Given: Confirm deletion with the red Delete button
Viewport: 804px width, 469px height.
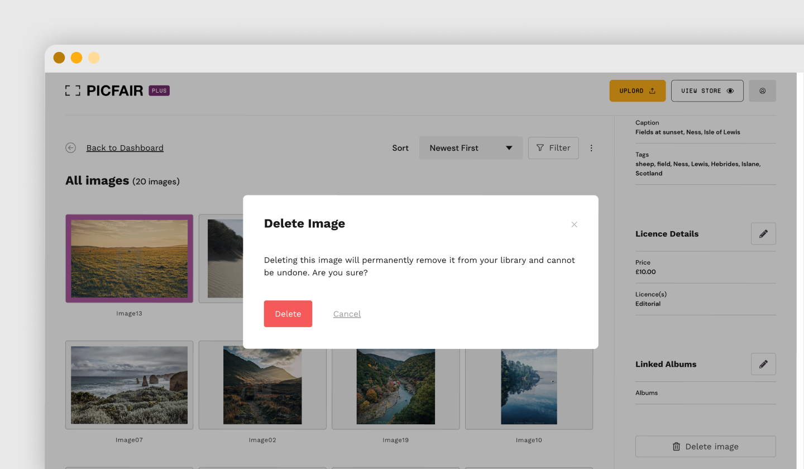Looking at the screenshot, I should pos(288,314).
